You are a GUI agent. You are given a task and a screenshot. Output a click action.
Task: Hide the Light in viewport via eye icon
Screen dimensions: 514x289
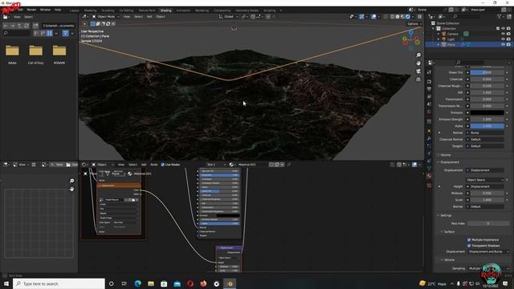[x=504, y=39]
